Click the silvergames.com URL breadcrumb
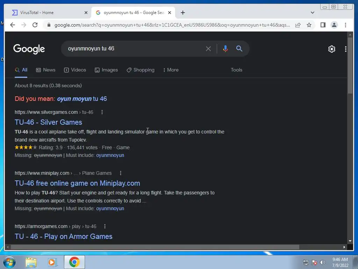358x269 pixels. pos(54,112)
